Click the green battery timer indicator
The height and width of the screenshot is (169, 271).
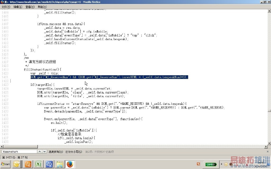[211, 164]
